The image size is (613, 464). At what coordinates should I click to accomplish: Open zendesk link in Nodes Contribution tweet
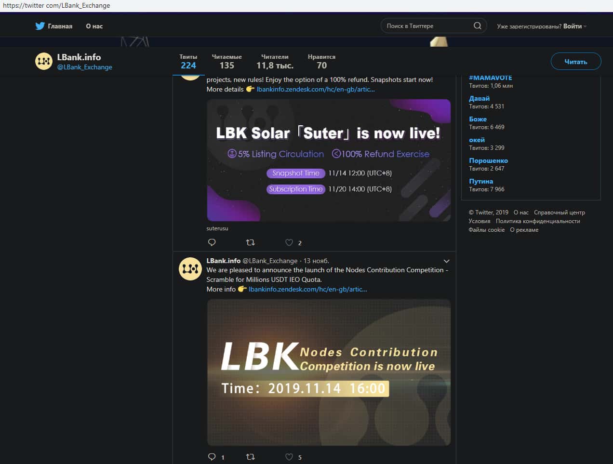tap(308, 289)
